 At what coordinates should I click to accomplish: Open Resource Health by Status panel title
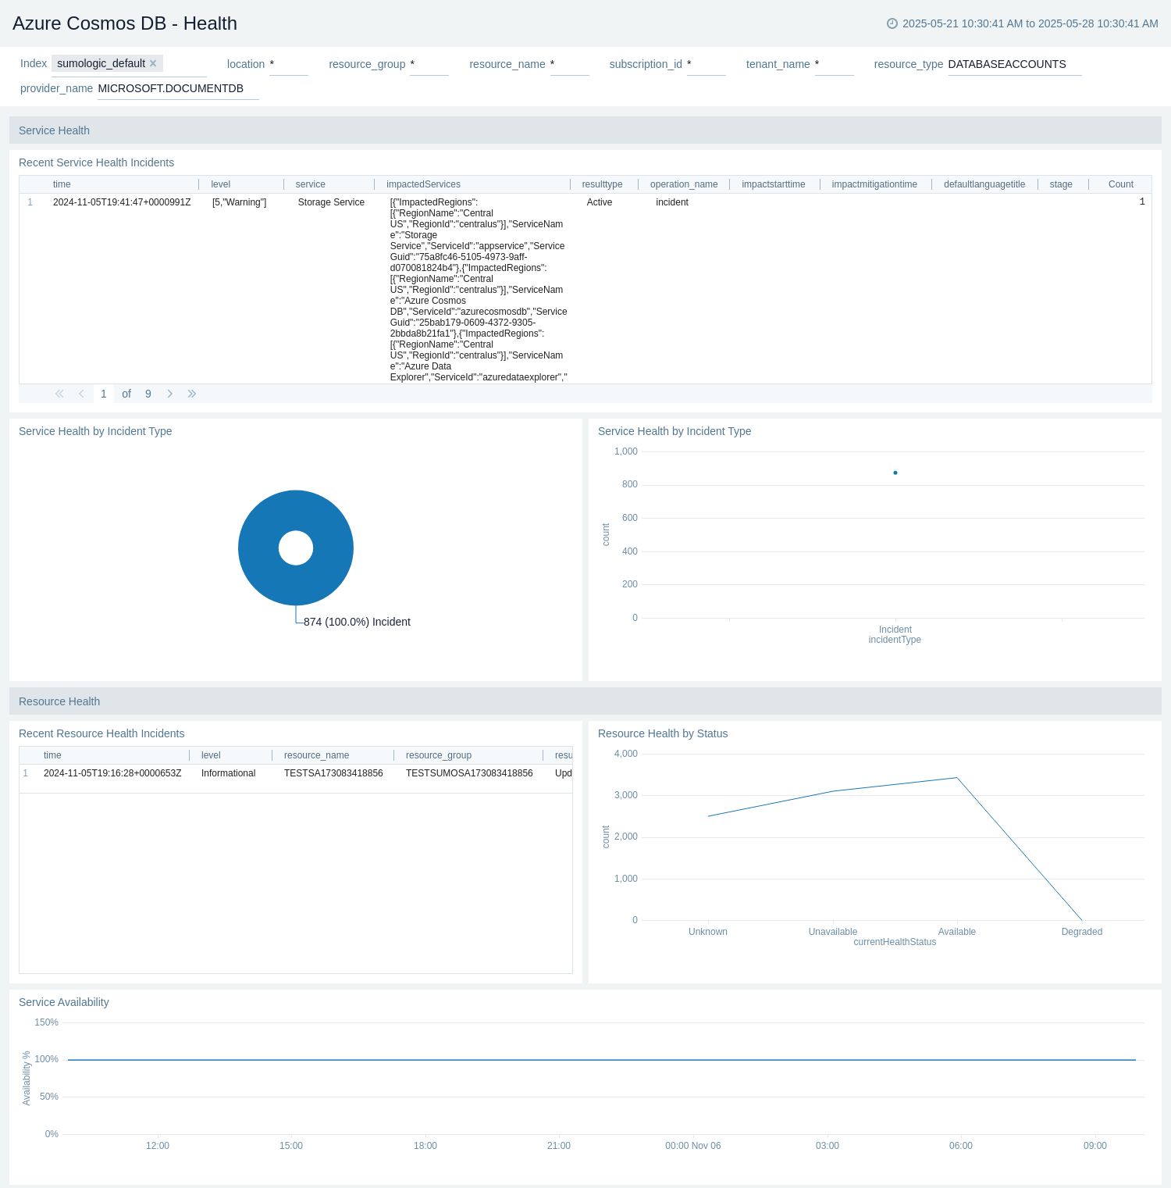coord(663,733)
